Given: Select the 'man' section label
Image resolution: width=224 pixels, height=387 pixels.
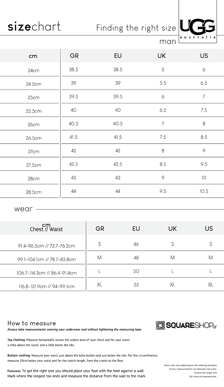Looking at the screenshot, I should pyautogui.click(x=168, y=42).
